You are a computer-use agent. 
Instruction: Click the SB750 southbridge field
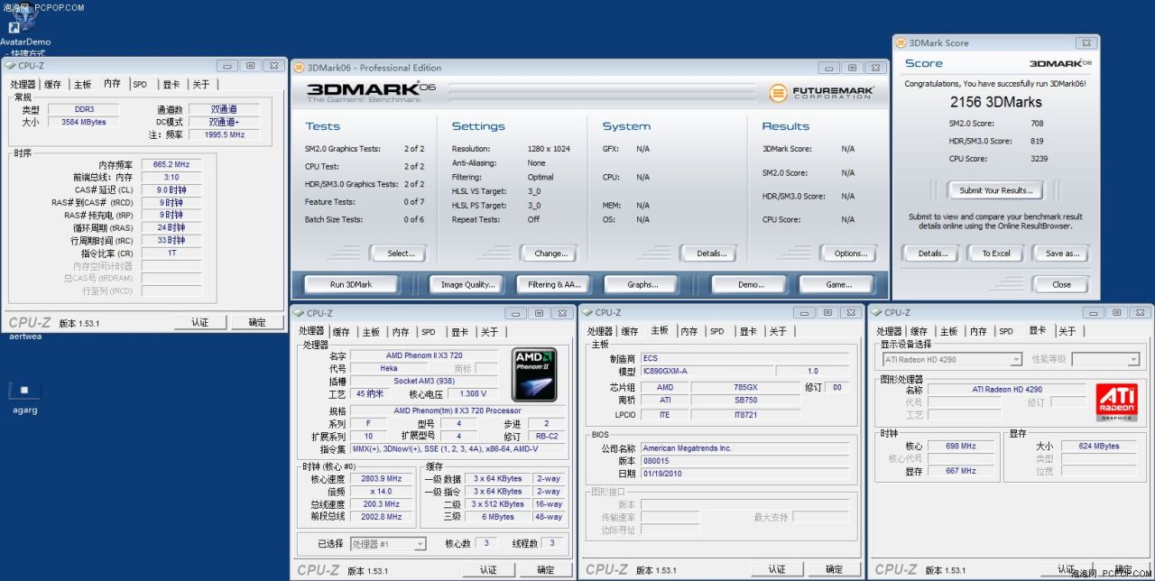pos(744,400)
